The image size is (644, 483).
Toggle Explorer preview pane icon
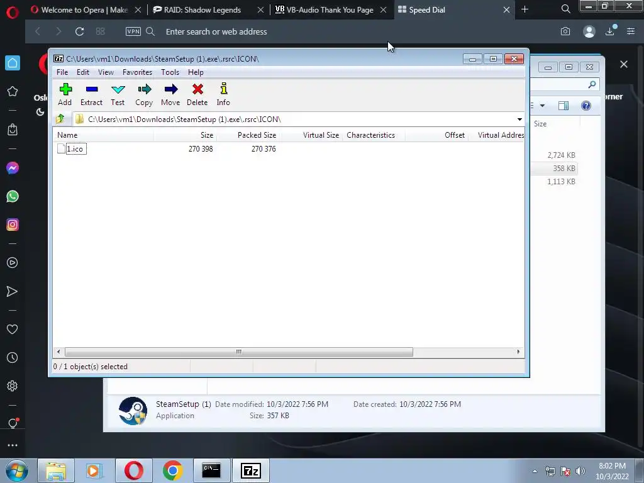click(x=563, y=106)
